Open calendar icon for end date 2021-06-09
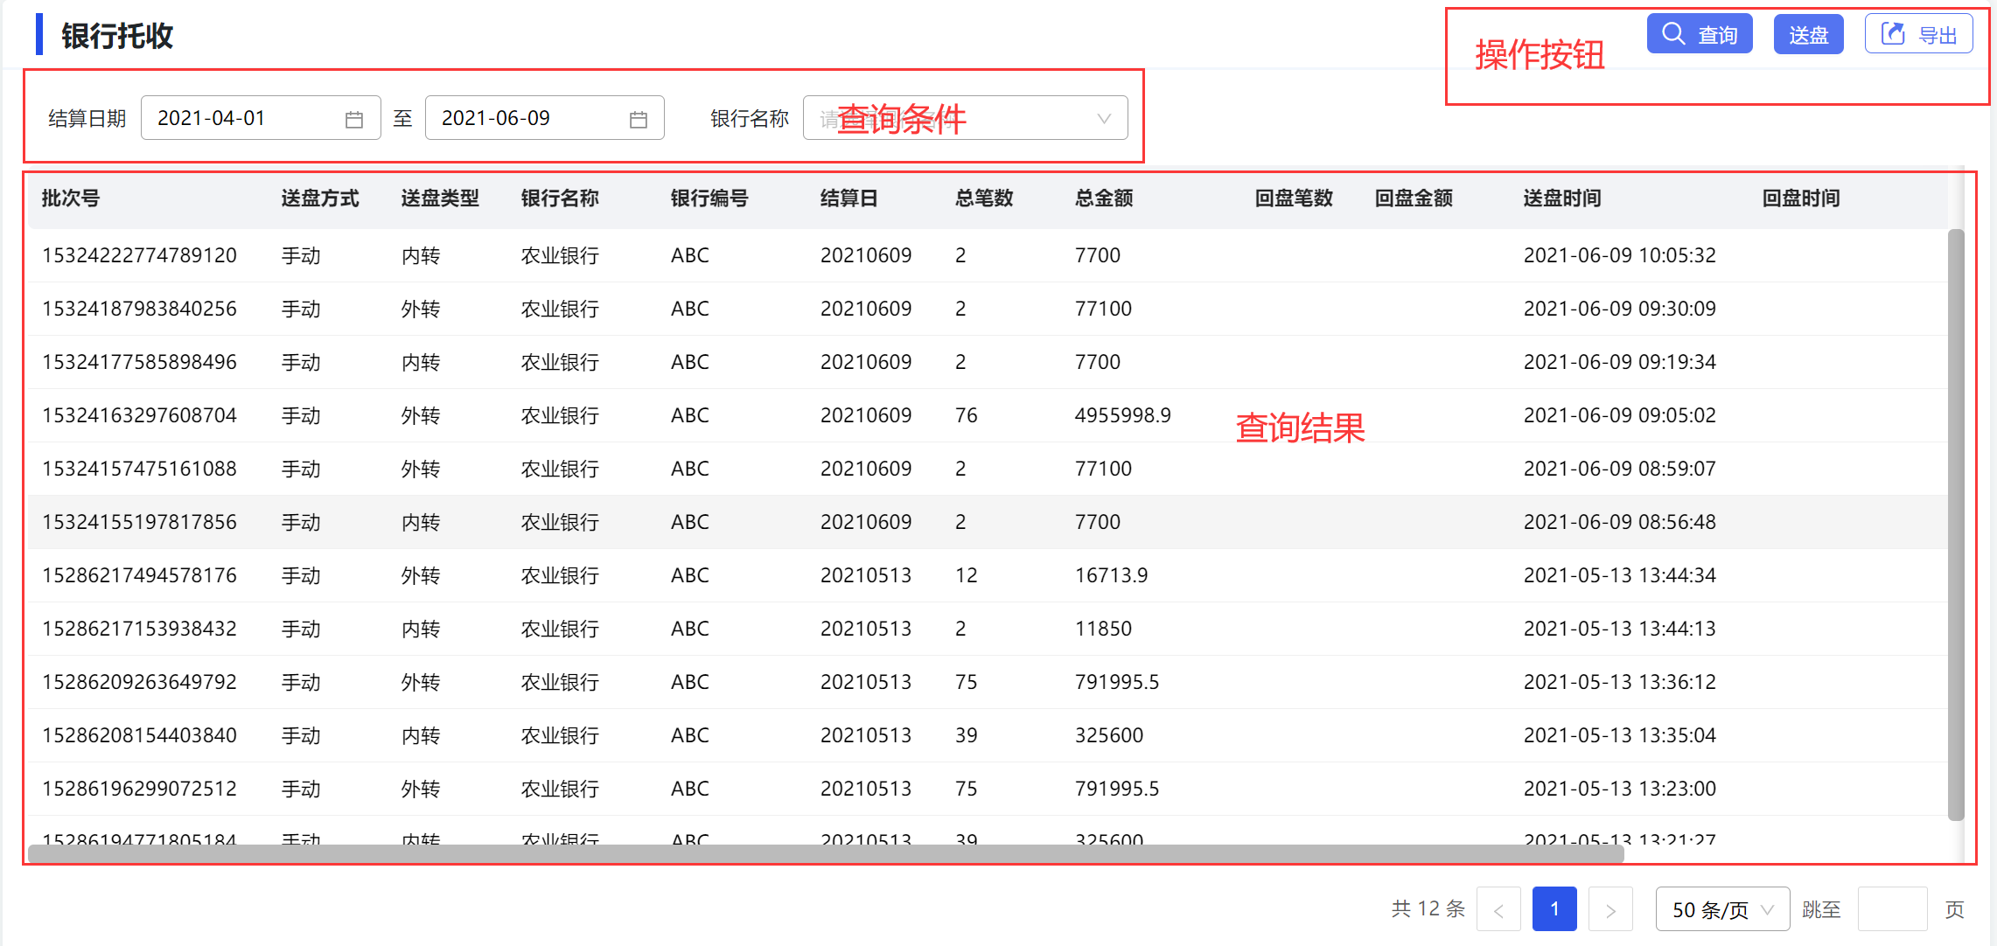The image size is (1997, 946). tap(639, 119)
